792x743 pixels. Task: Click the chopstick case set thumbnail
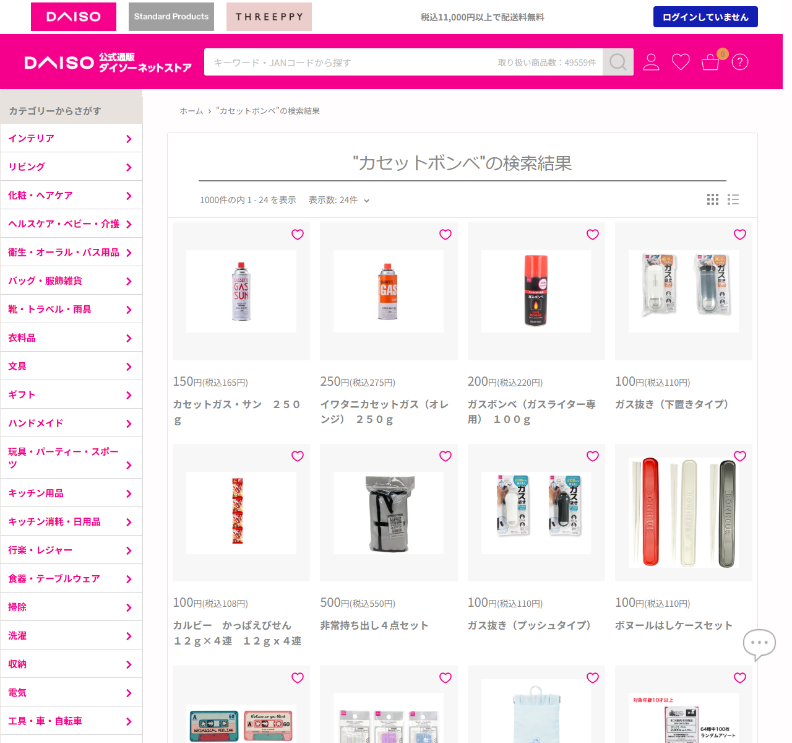[684, 513]
